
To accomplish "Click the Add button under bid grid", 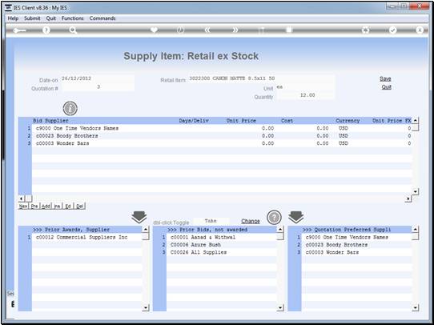I will 46,206.
